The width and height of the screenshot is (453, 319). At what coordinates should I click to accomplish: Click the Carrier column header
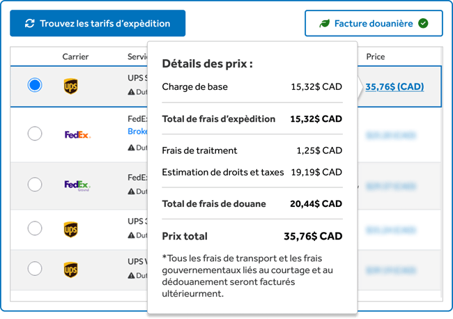pyautogui.click(x=75, y=56)
